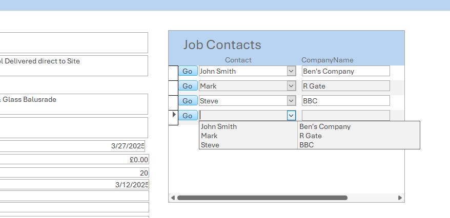The width and height of the screenshot is (450, 218).
Task: Toggle the empty row's contact dropdown arrow
Action: point(291,116)
